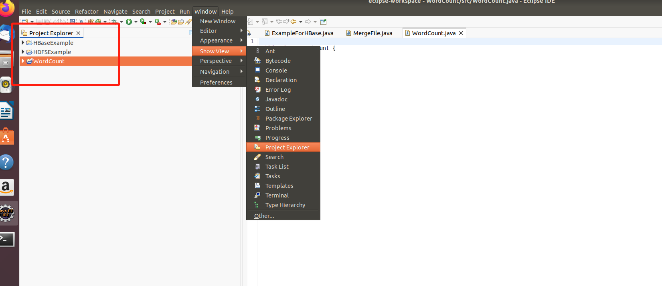Image resolution: width=662 pixels, height=286 pixels.
Task: Select the Type Hierarchy view
Action: (283, 205)
